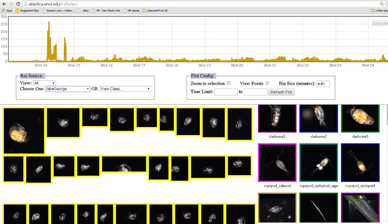Expand the View 'All' dropdown
This screenshot has width=388, height=224.
pyautogui.click(x=44, y=83)
